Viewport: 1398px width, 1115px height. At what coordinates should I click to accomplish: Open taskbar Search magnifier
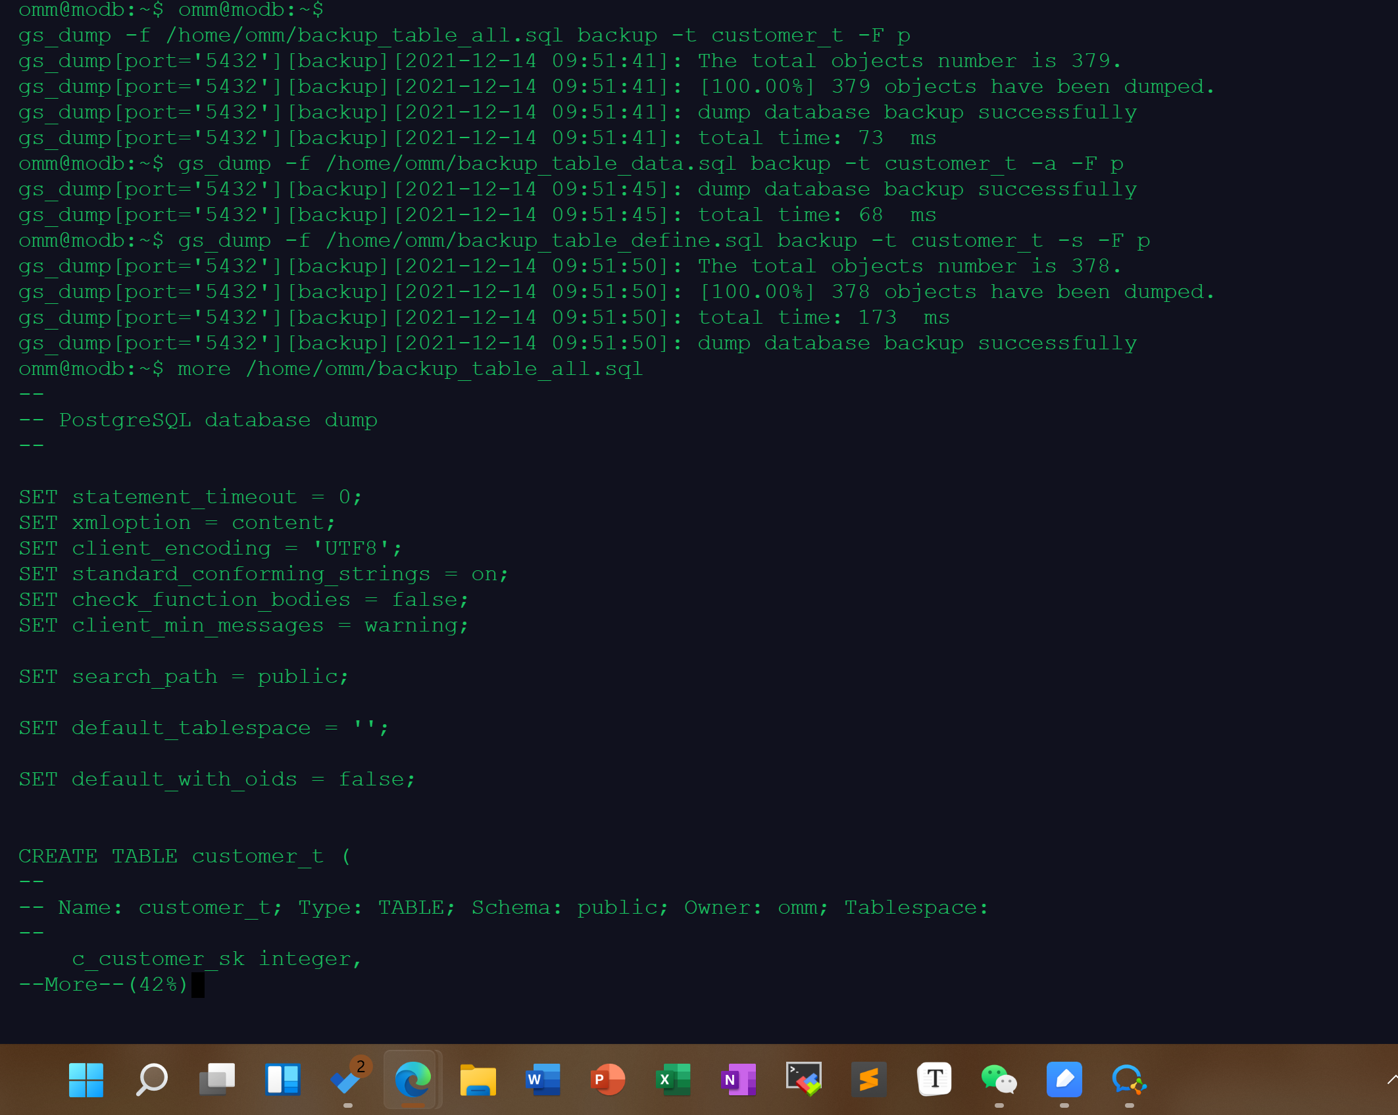(151, 1080)
